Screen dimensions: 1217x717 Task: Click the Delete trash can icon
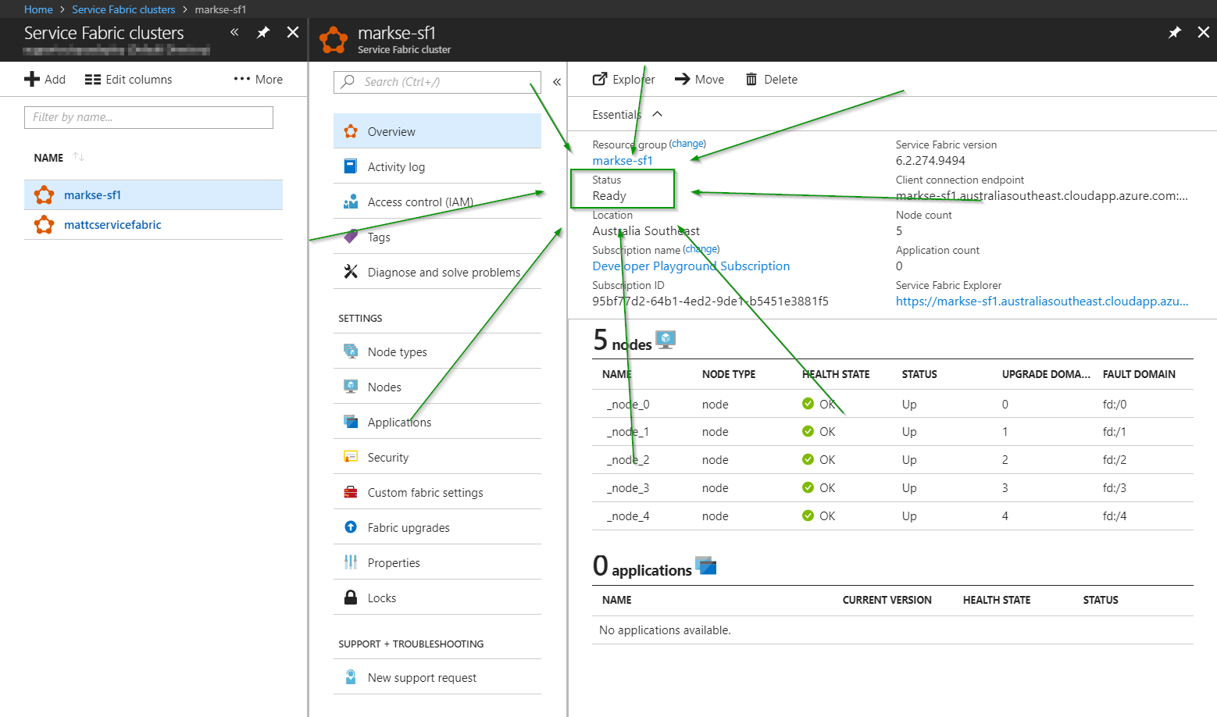751,79
